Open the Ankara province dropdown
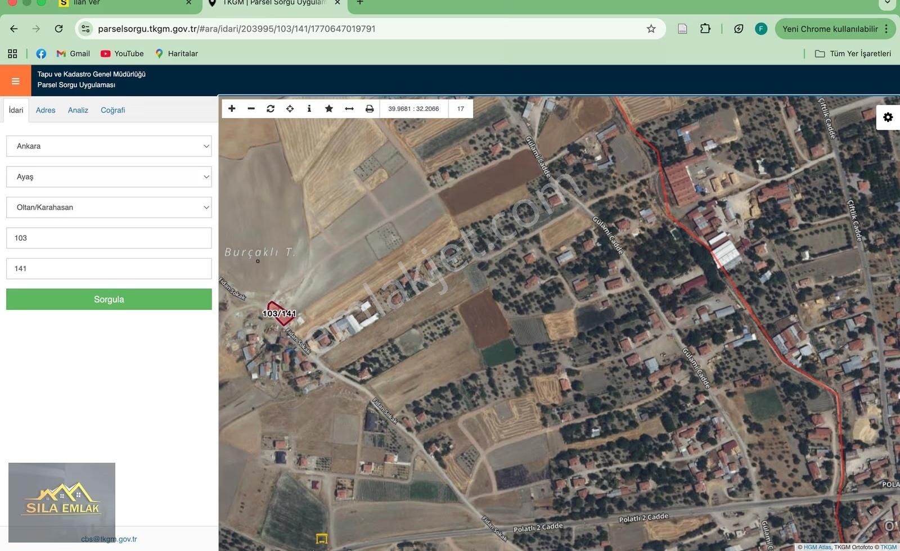 click(x=109, y=146)
